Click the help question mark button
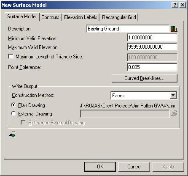Screen dimensions: 188x176 tap(175, 5)
